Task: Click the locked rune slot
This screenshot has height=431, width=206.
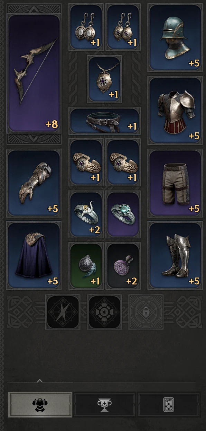Action: click(146, 312)
